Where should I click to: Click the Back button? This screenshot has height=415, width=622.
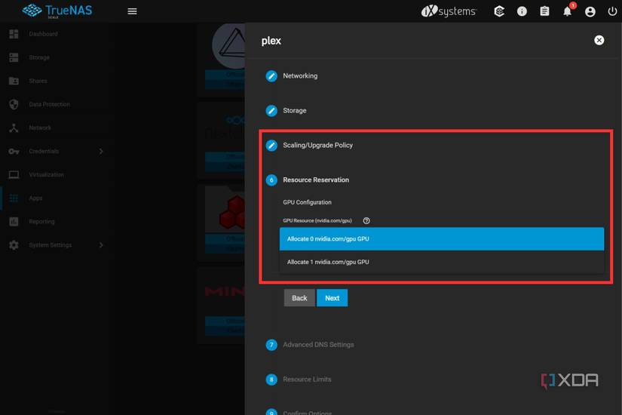coord(299,298)
